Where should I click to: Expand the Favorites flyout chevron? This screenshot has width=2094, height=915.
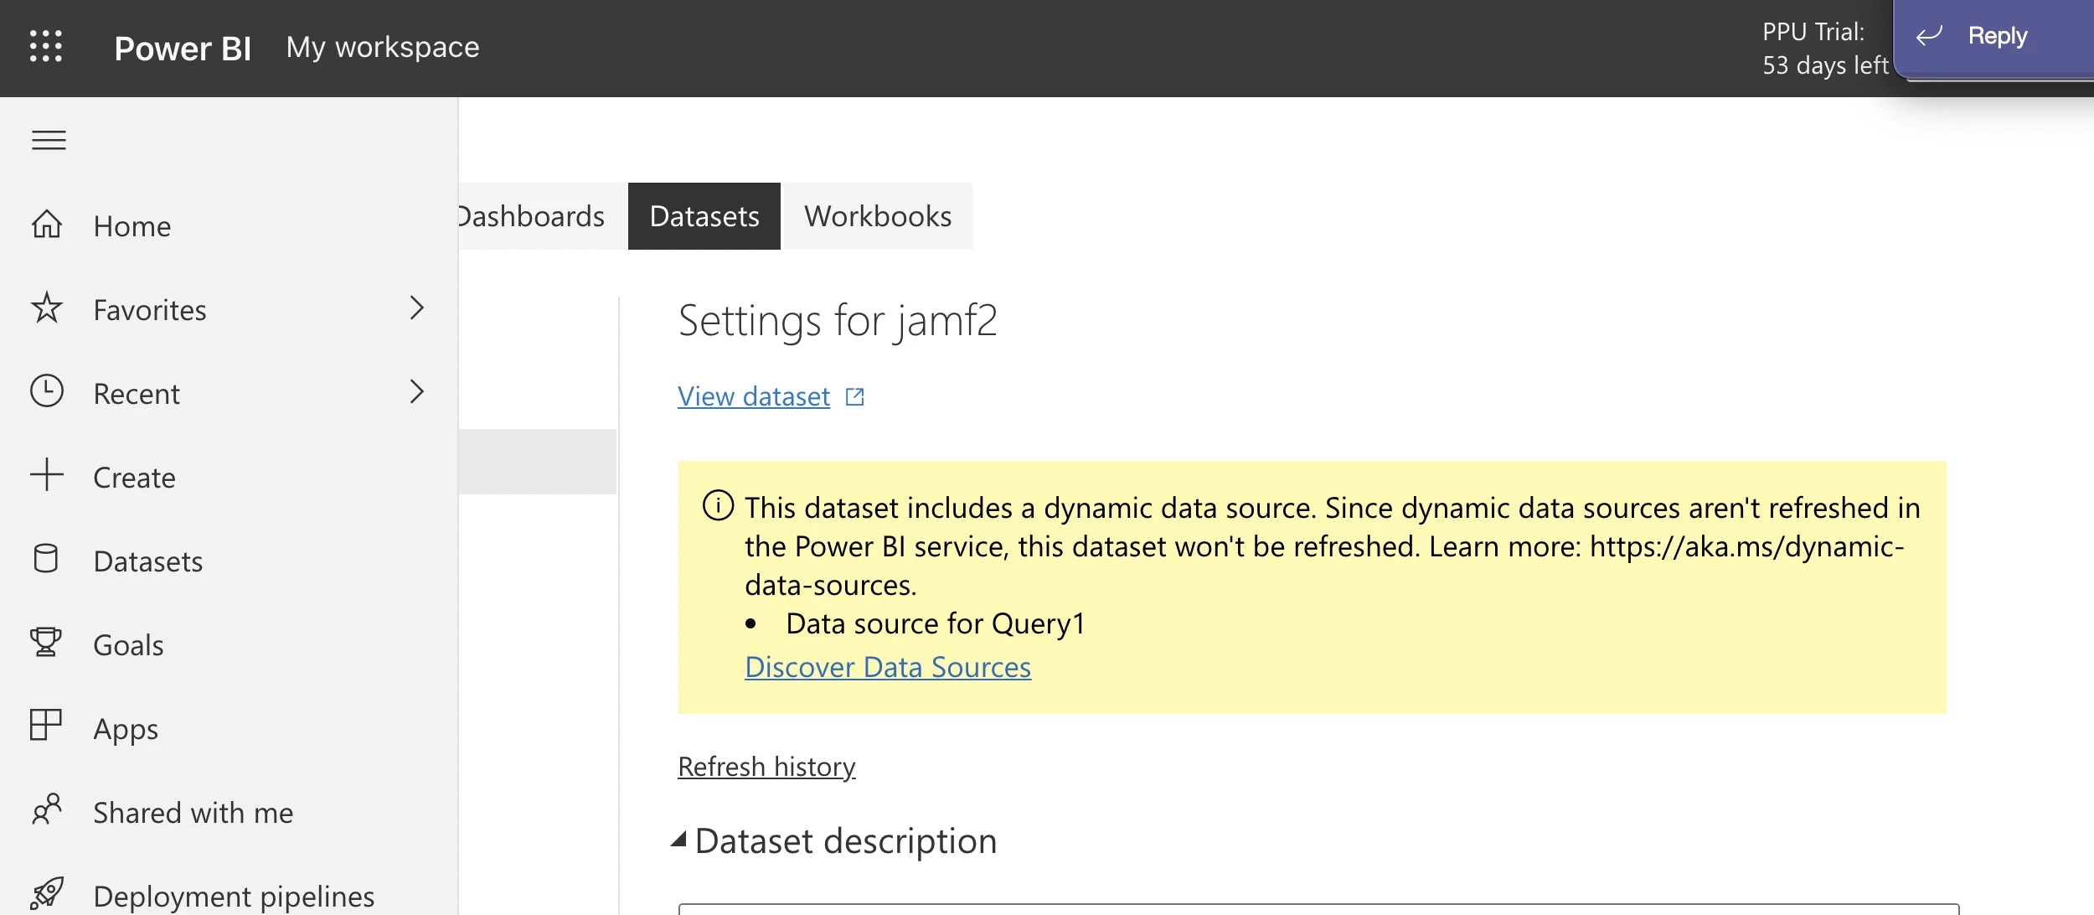point(417,308)
